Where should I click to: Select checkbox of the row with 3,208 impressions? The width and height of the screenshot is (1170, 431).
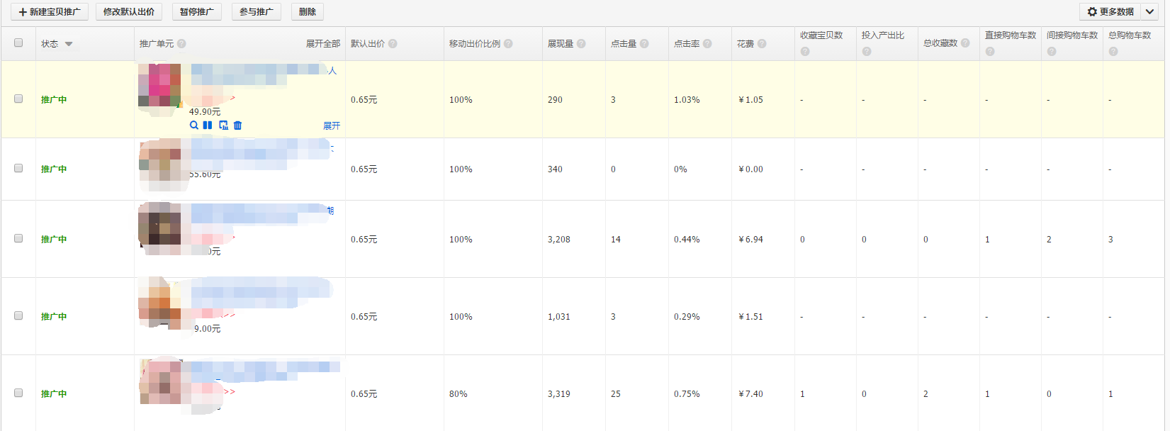[x=18, y=239]
